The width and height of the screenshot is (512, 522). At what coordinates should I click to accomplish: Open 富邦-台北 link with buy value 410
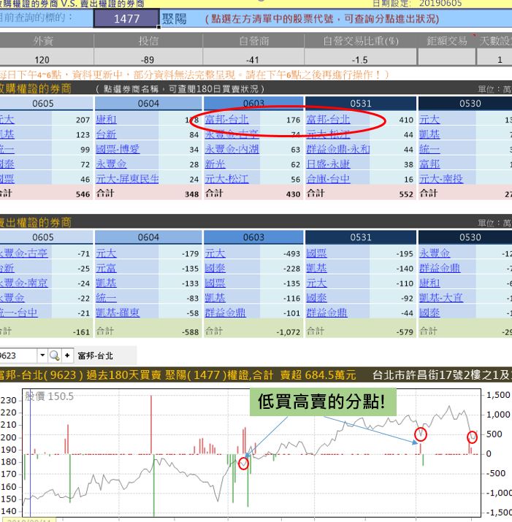328,120
